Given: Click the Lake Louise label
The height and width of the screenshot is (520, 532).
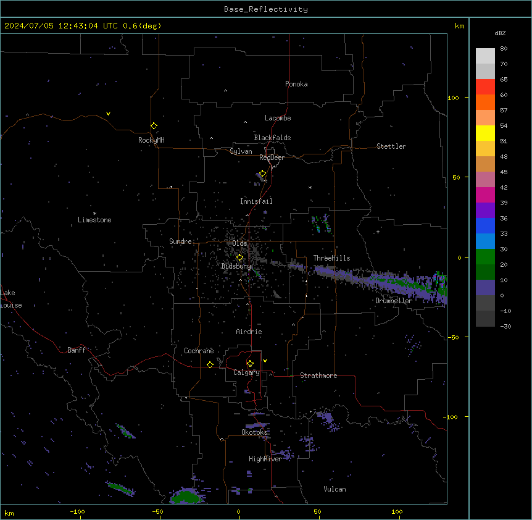Looking at the screenshot, I should coord(11,299).
